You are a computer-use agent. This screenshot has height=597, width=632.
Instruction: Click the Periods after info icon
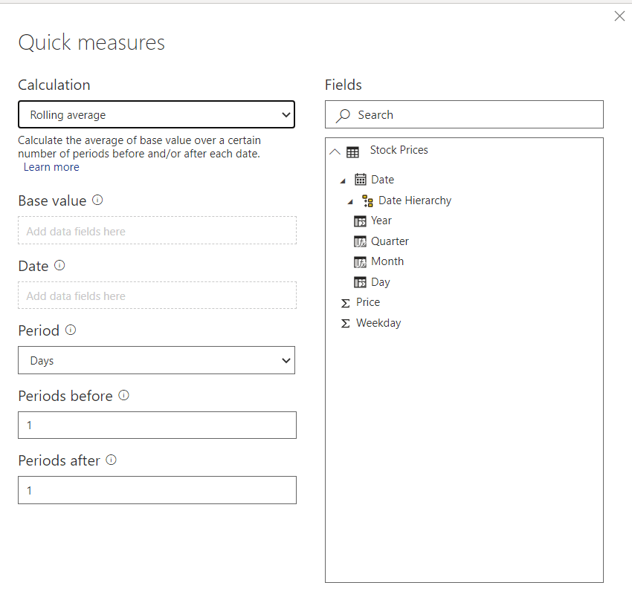click(112, 460)
